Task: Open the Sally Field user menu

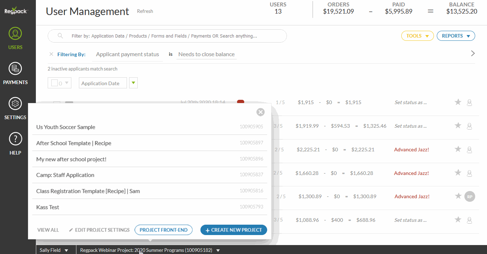Action: 54,250
